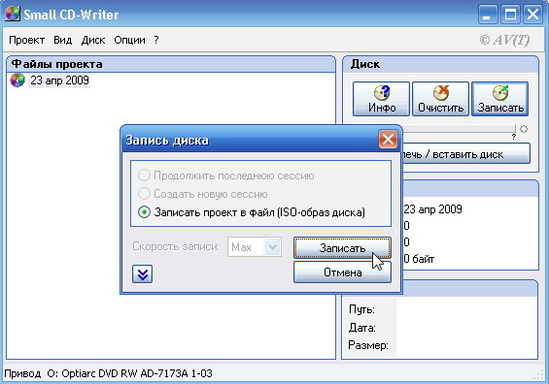The width and height of the screenshot is (549, 384).
Task: Click the Дата: label
Action: point(362,328)
